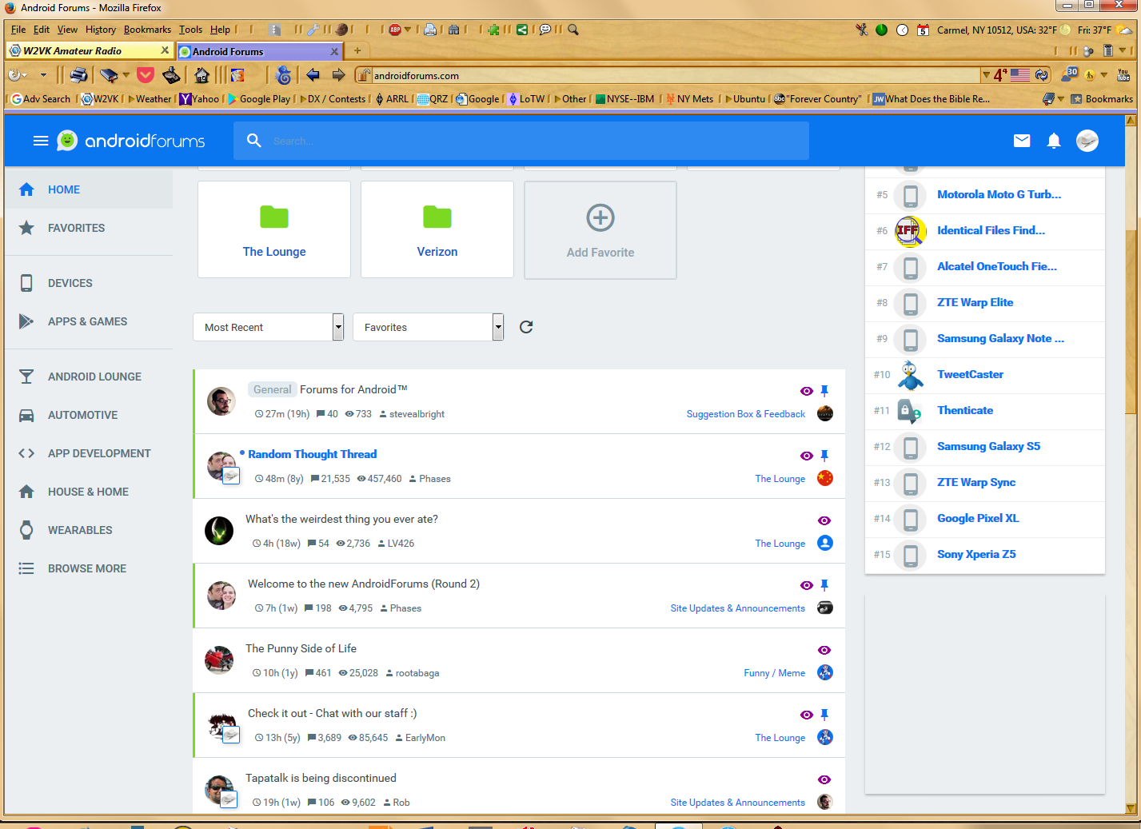Viewport: 1141px width, 829px height.
Task: Open the Samsung Galaxy S5 device link
Action: (988, 446)
